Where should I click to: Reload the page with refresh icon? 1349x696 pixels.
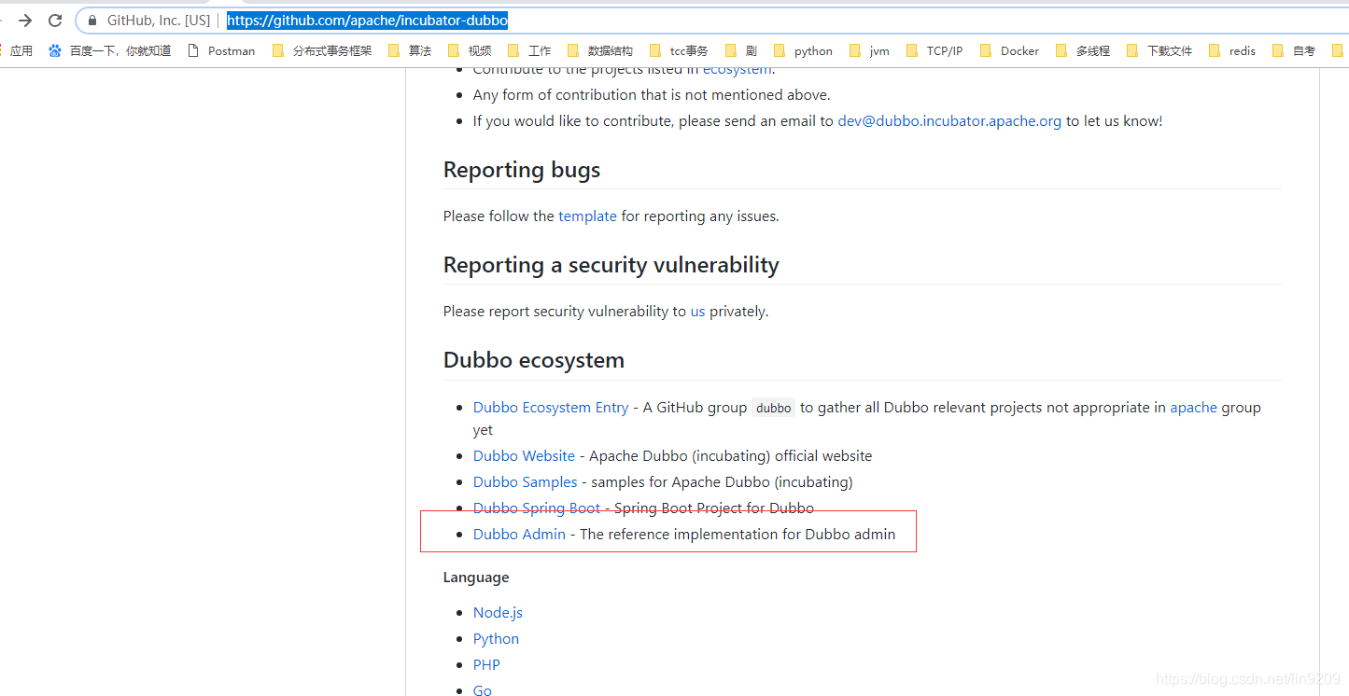55,21
